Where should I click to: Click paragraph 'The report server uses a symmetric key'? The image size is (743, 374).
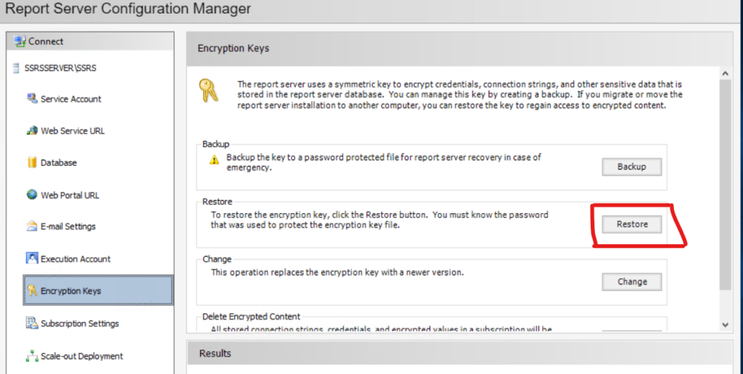459,95
